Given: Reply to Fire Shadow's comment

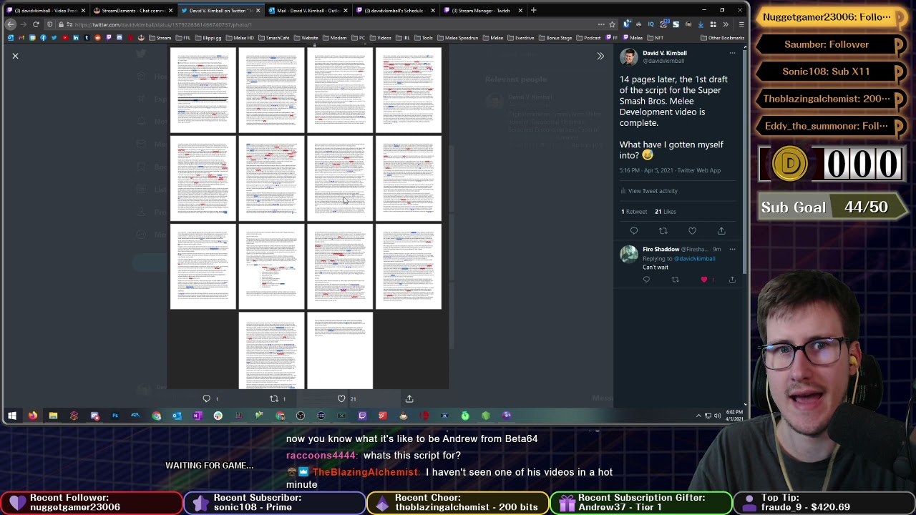Looking at the screenshot, I should tap(646, 280).
